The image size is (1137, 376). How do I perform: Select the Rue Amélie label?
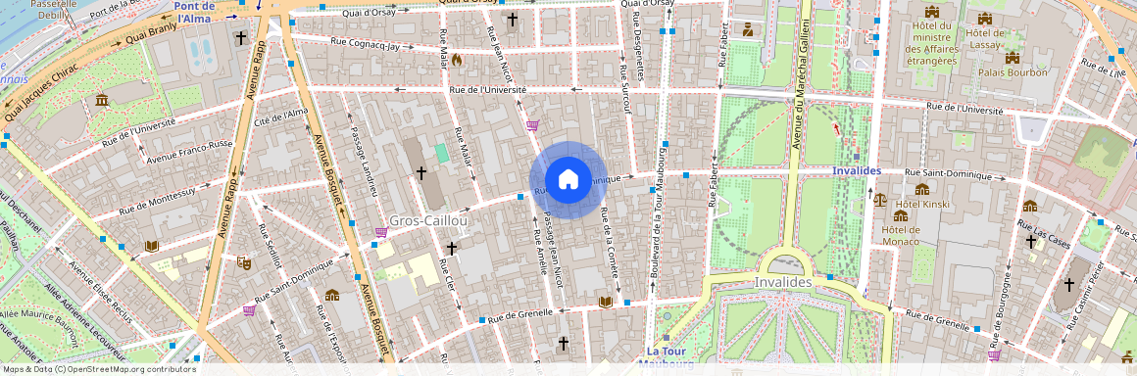(x=539, y=253)
